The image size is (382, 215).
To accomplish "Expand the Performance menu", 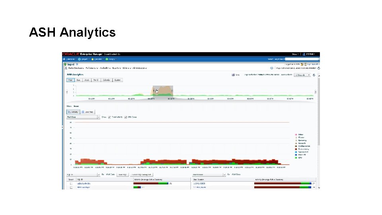I will pos(92,68).
